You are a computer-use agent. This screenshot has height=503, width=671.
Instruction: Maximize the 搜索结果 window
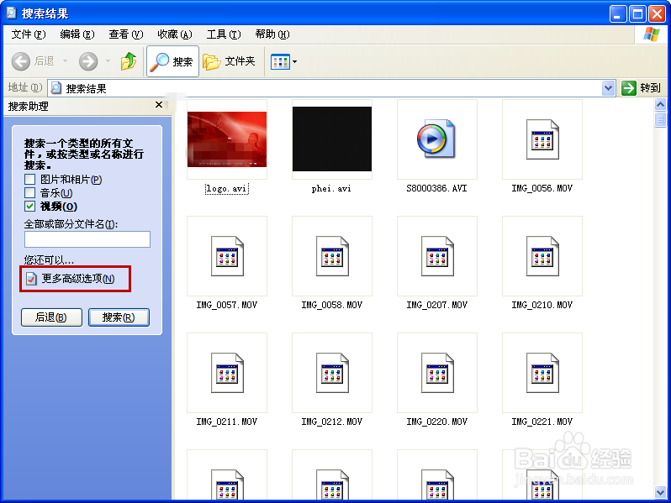pos(637,13)
